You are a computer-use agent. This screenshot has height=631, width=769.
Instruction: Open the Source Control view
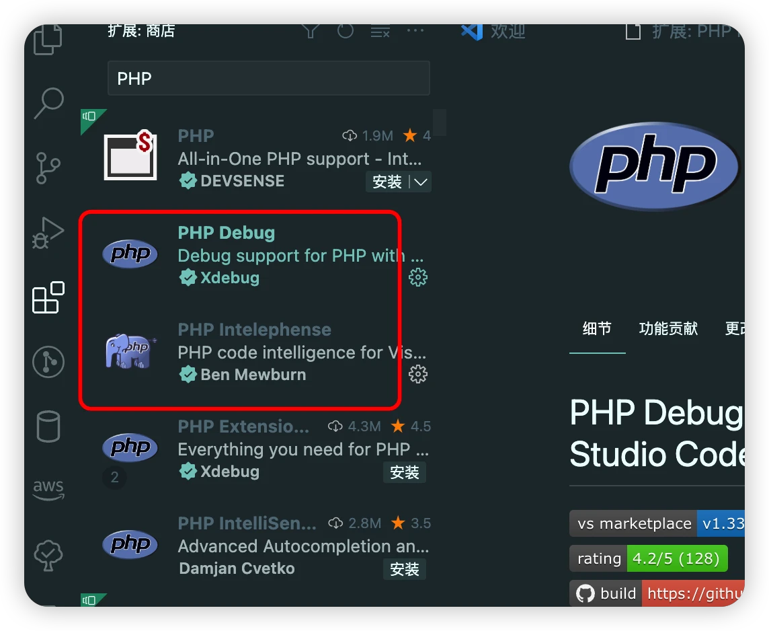48,168
